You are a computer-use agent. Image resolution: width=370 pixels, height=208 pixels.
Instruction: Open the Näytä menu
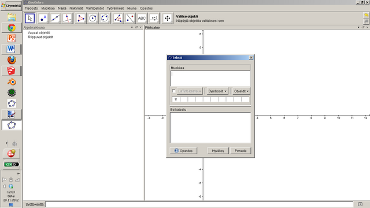pos(62,8)
